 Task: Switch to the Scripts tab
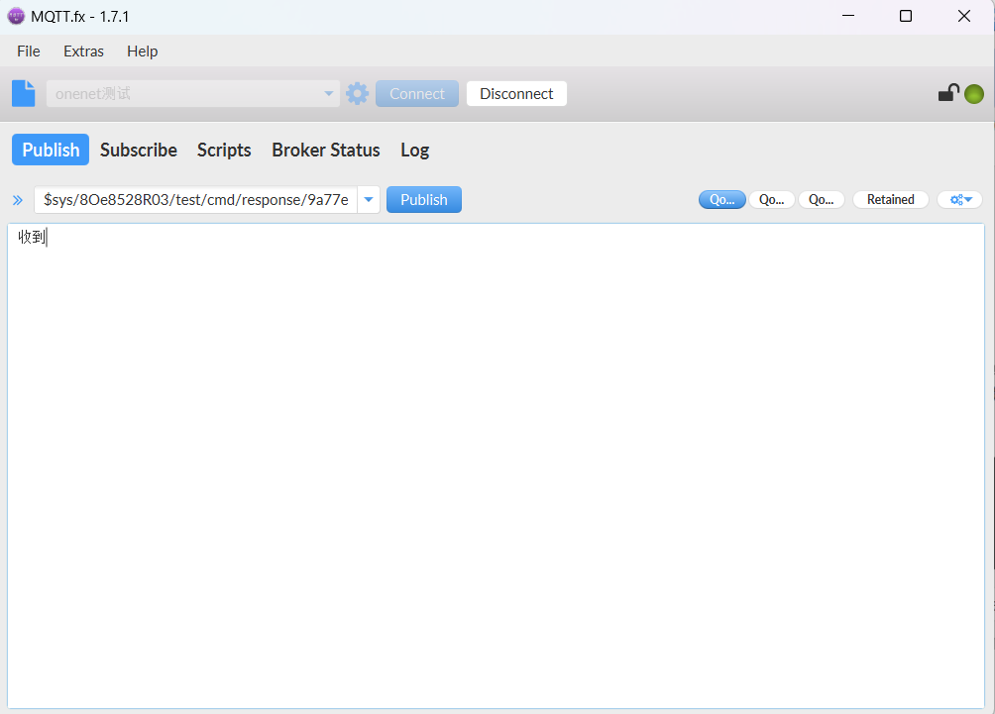pos(224,150)
